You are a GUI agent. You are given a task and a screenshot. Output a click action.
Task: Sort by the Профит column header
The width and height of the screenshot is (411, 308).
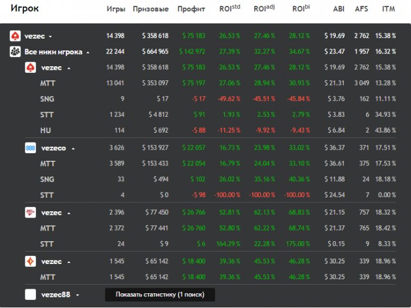point(191,9)
